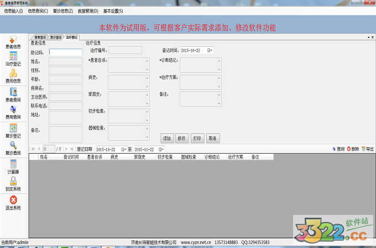Click 初步检查 column header in grid
Image resolution: width=376 pixels, height=248 pixels.
pos(168,157)
